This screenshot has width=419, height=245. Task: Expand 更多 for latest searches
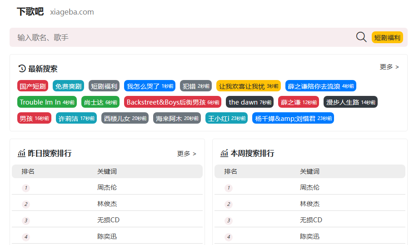(x=389, y=67)
